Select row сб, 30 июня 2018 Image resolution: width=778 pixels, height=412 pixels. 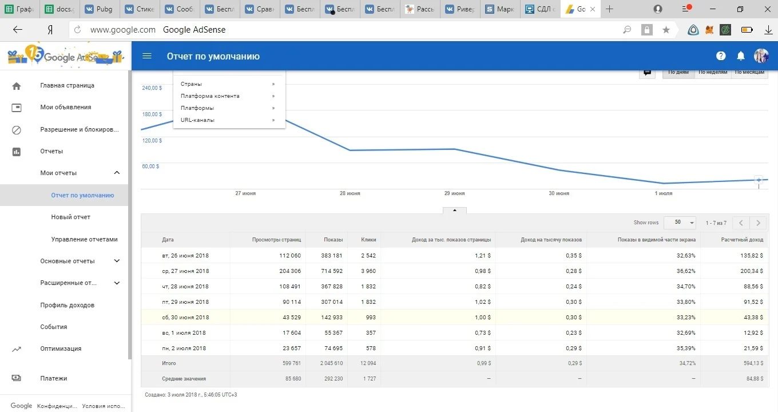pos(455,317)
